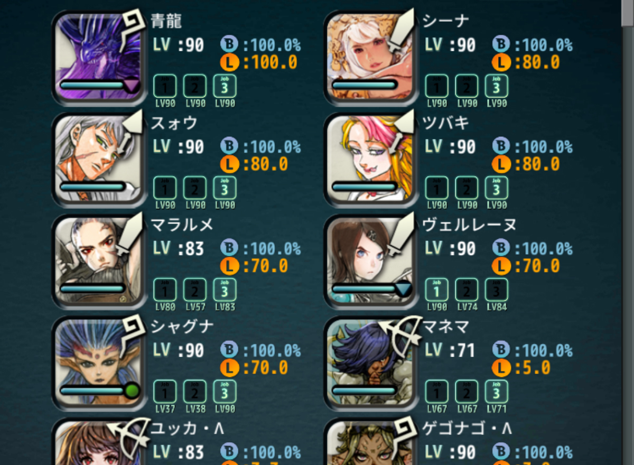634x465 pixels.
Task: Tap the green status dot on シャグナ
Action: (132, 391)
